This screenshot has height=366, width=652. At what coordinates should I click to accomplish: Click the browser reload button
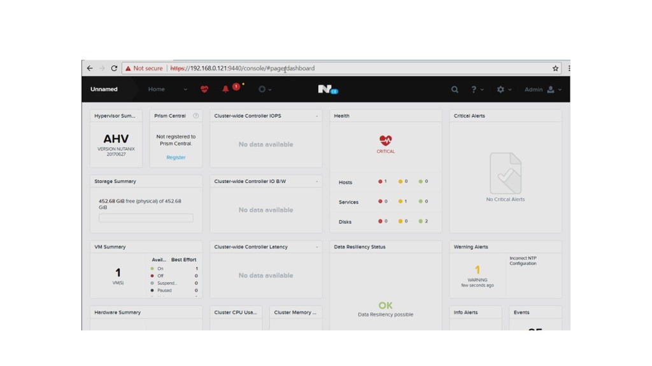pyautogui.click(x=114, y=68)
